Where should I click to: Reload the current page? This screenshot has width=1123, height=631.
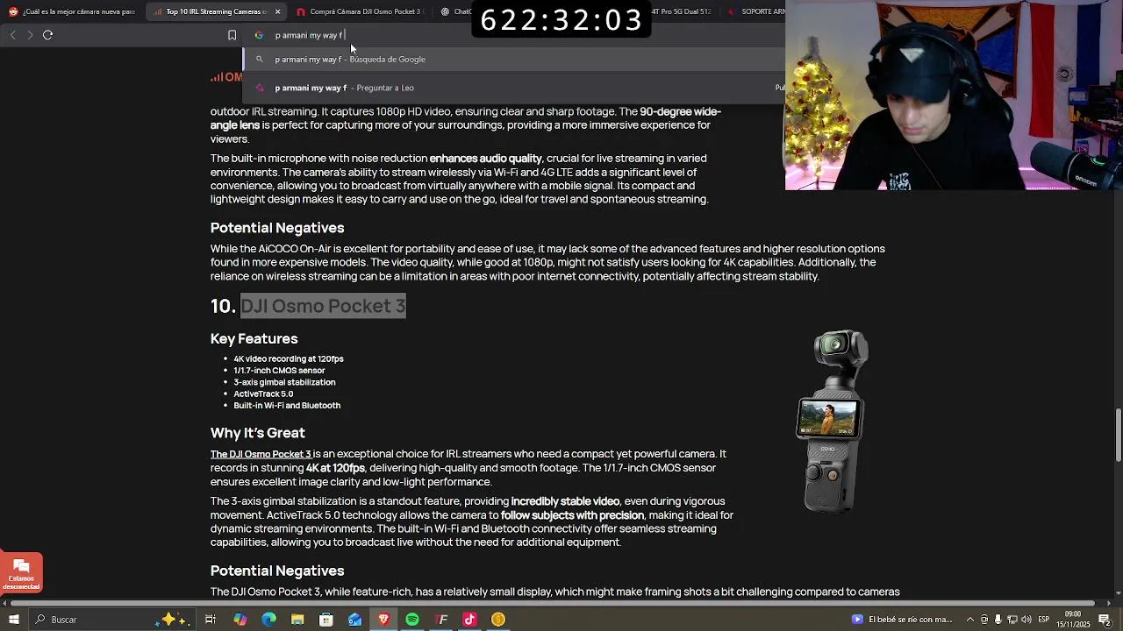[x=48, y=35]
